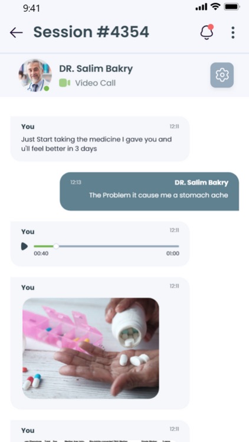Tap the 'Just Start taking the medicine' message
This screenshot has height=442, width=249.
point(100,138)
